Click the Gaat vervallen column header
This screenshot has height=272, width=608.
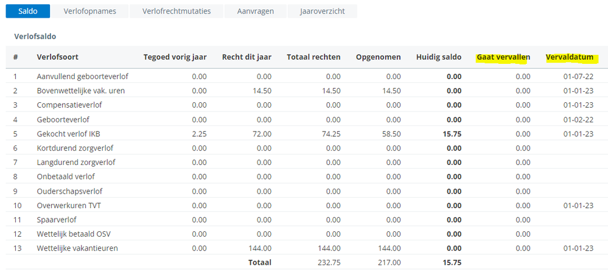click(x=503, y=57)
